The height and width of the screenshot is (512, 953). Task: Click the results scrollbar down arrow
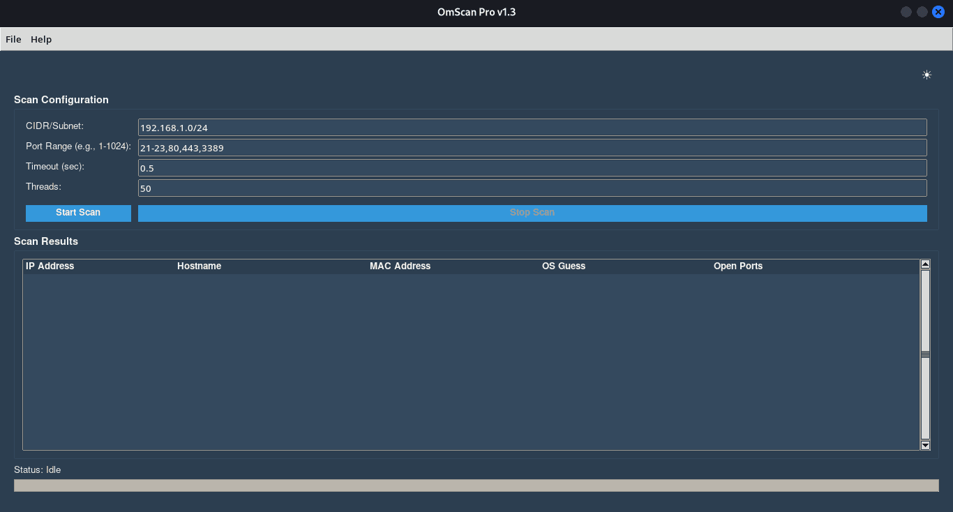pyautogui.click(x=926, y=445)
